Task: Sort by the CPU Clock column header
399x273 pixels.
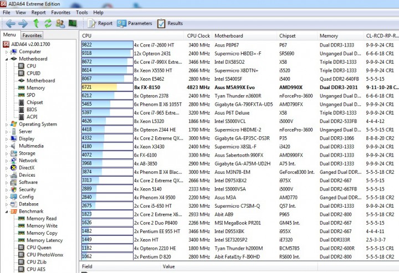Action: click(198, 36)
